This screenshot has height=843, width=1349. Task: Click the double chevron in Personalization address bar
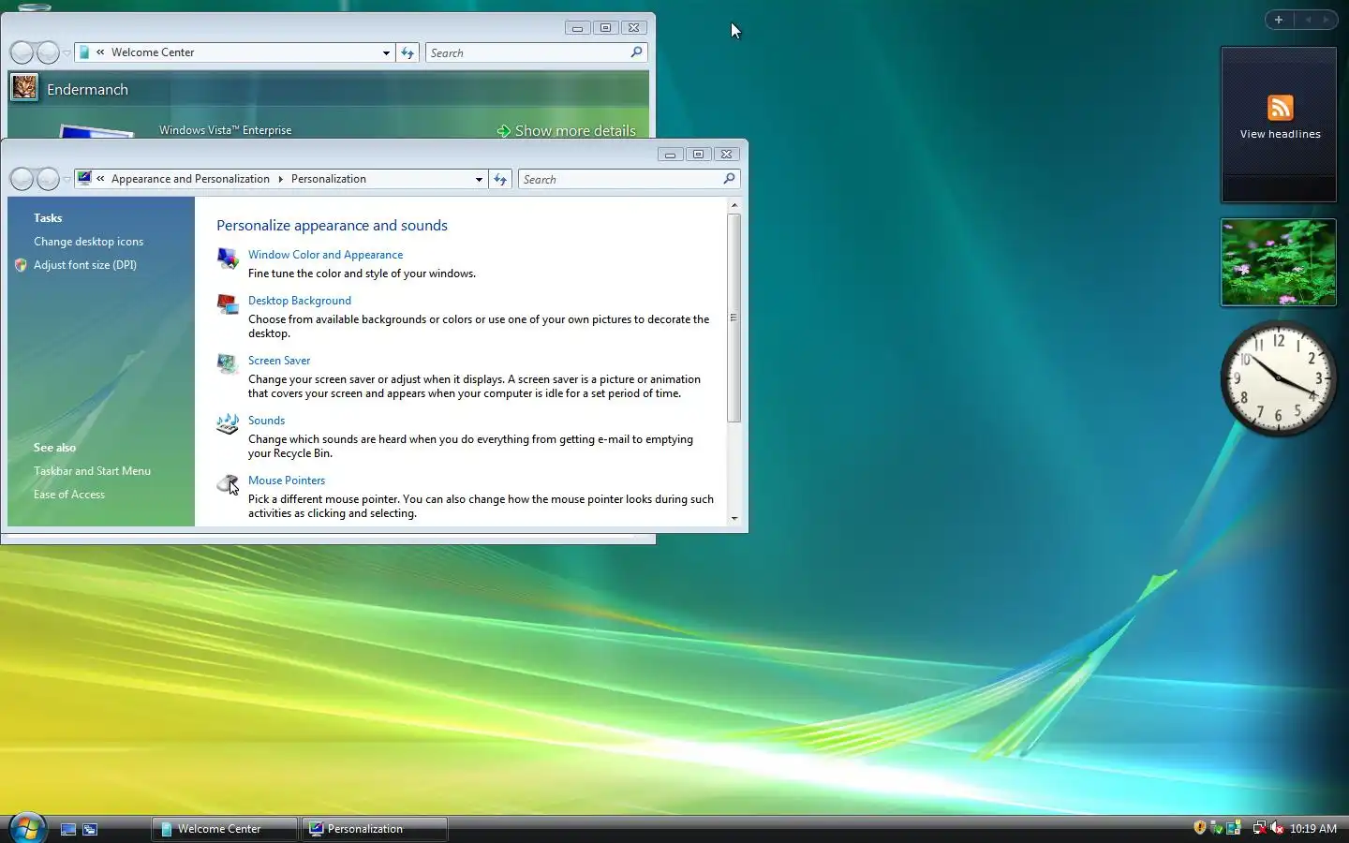(100, 178)
